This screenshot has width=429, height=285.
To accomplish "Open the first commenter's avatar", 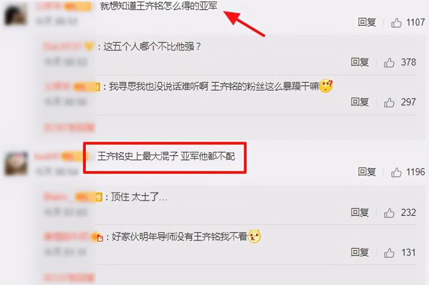I will (x=16, y=13).
